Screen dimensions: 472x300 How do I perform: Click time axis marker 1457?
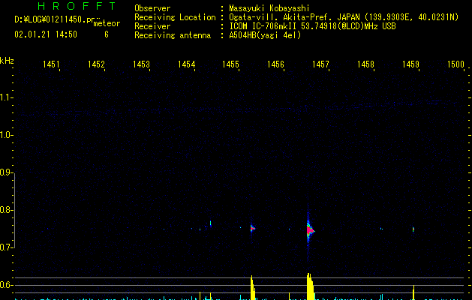point(320,64)
